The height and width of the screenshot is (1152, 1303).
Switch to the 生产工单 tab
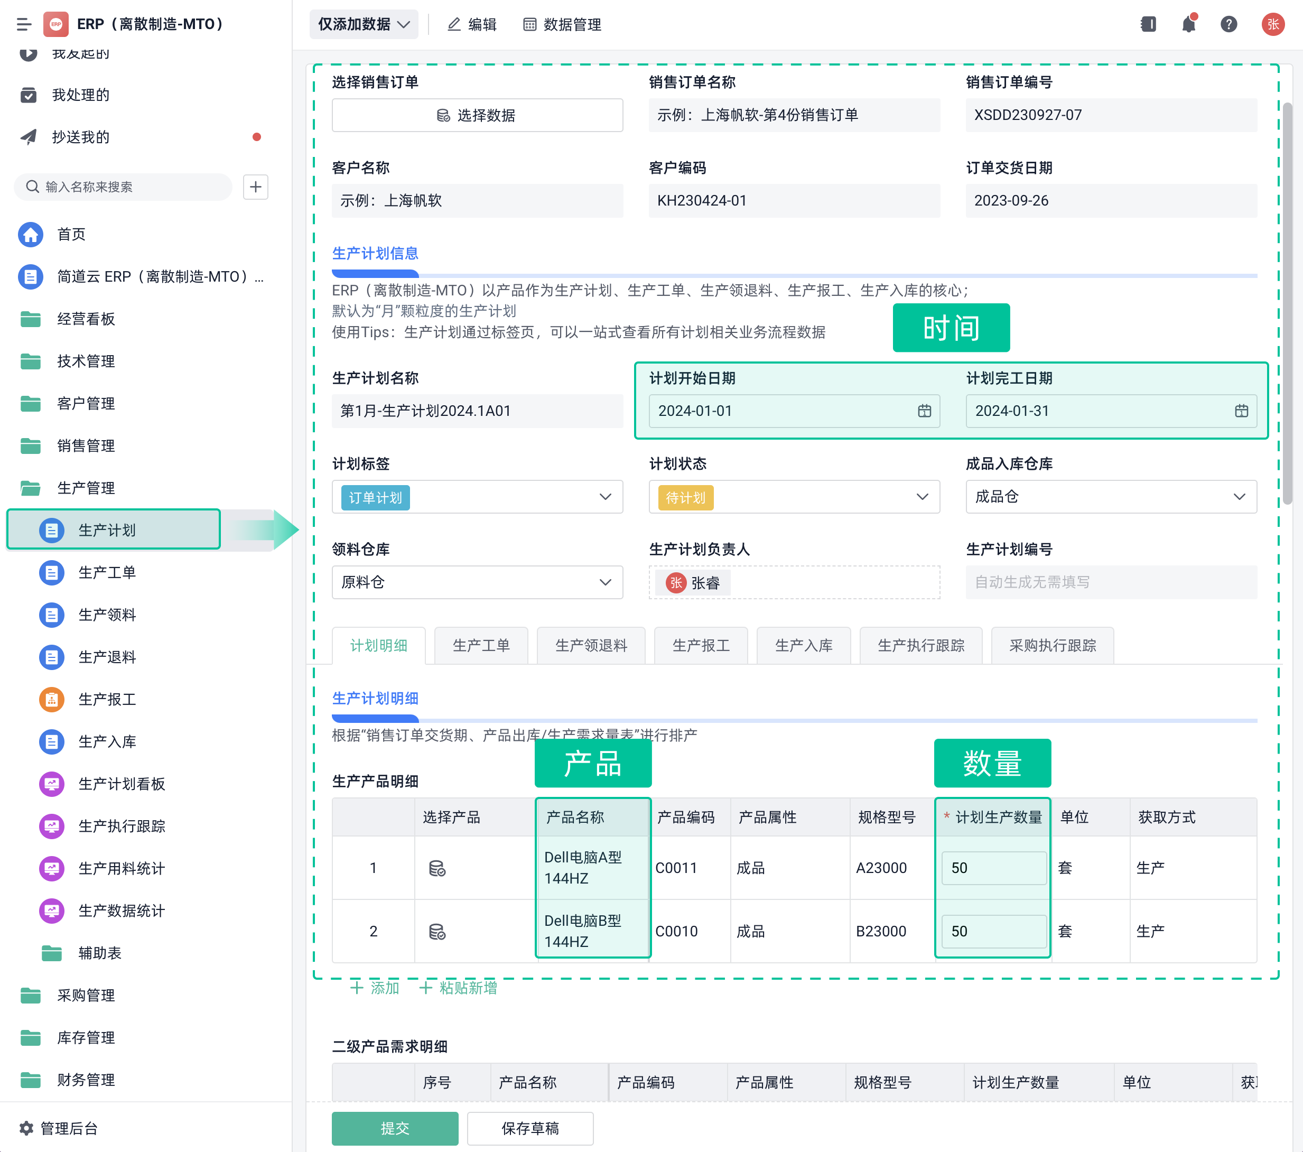point(481,645)
